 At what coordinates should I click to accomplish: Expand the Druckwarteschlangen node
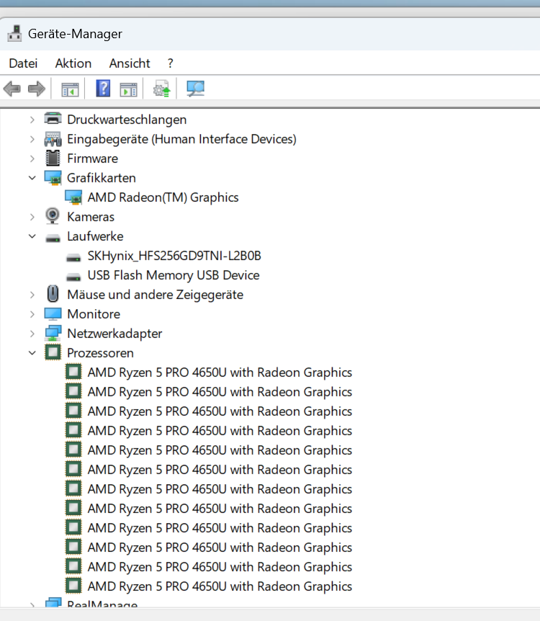click(x=32, y=120)
